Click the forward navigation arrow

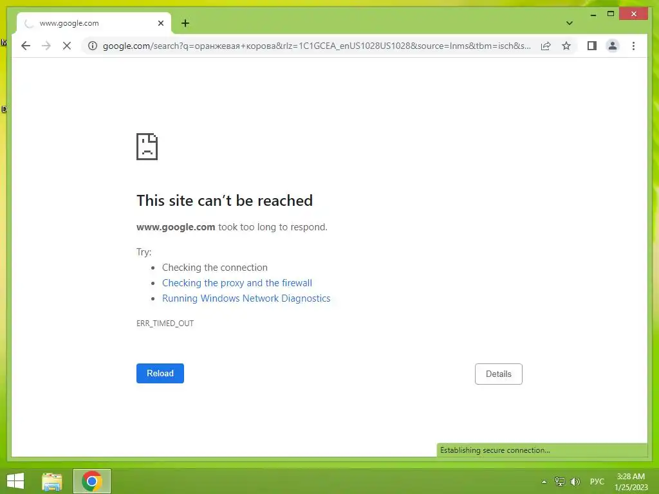click(46, 46)
